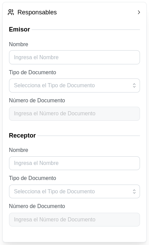
Task: Click the Número de Documento label under Receptor
Action: tap(37, 206)
